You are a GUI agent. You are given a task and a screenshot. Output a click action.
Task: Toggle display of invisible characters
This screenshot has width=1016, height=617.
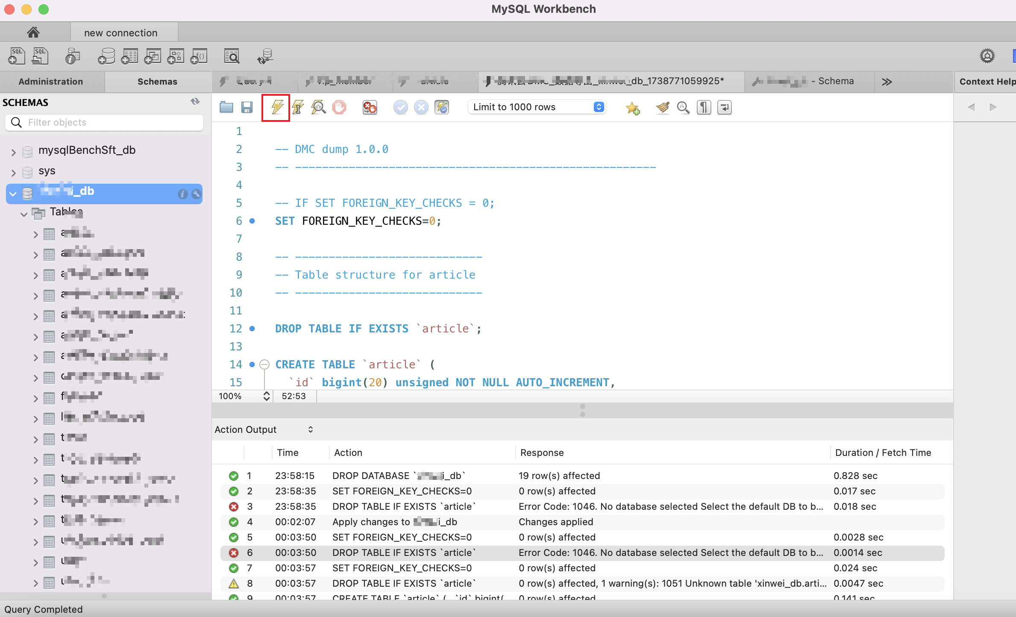[x=704, y=107]
